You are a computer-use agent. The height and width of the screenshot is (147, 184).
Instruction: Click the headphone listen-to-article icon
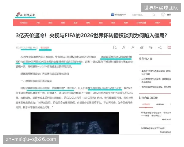[x=114, y=47]
